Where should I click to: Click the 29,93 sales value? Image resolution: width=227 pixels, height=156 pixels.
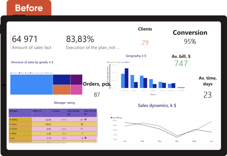48,124
